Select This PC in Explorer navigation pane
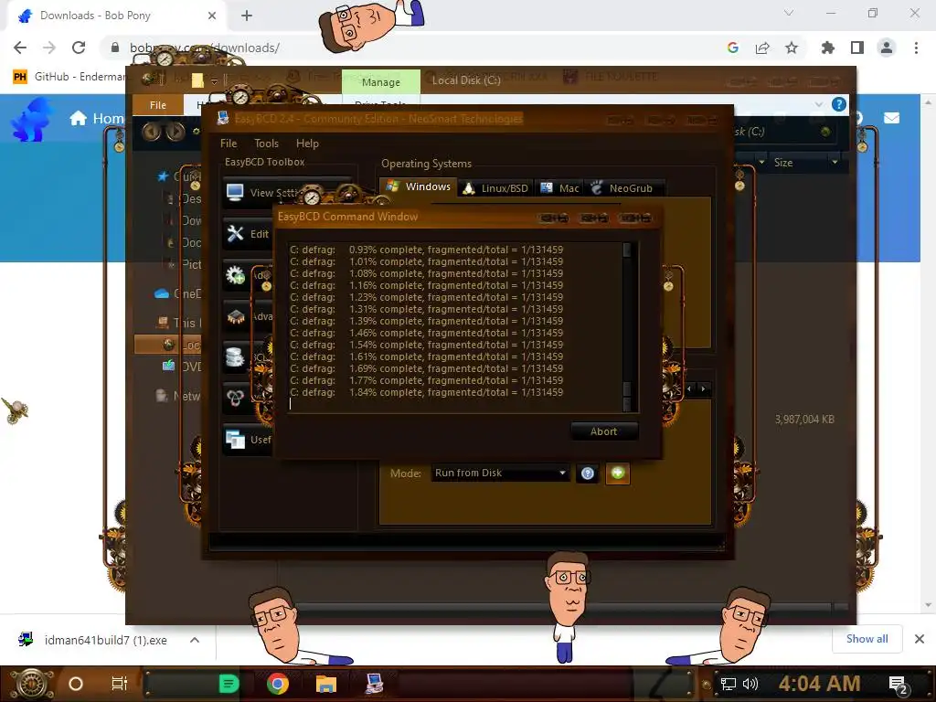The height and width of the screenshot is (702, 936). point(178,323)
